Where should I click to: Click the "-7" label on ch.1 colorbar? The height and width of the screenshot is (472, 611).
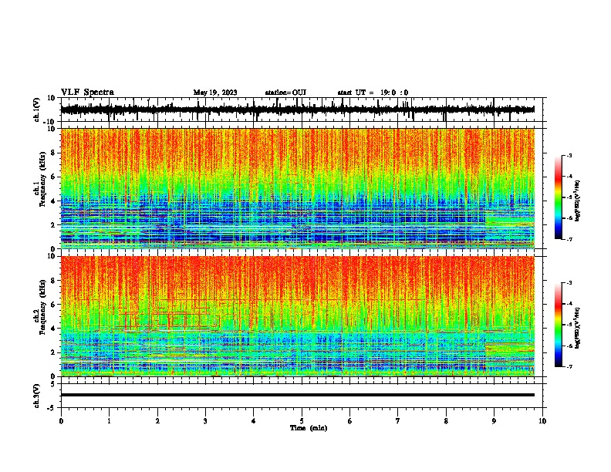click(569, 239)
